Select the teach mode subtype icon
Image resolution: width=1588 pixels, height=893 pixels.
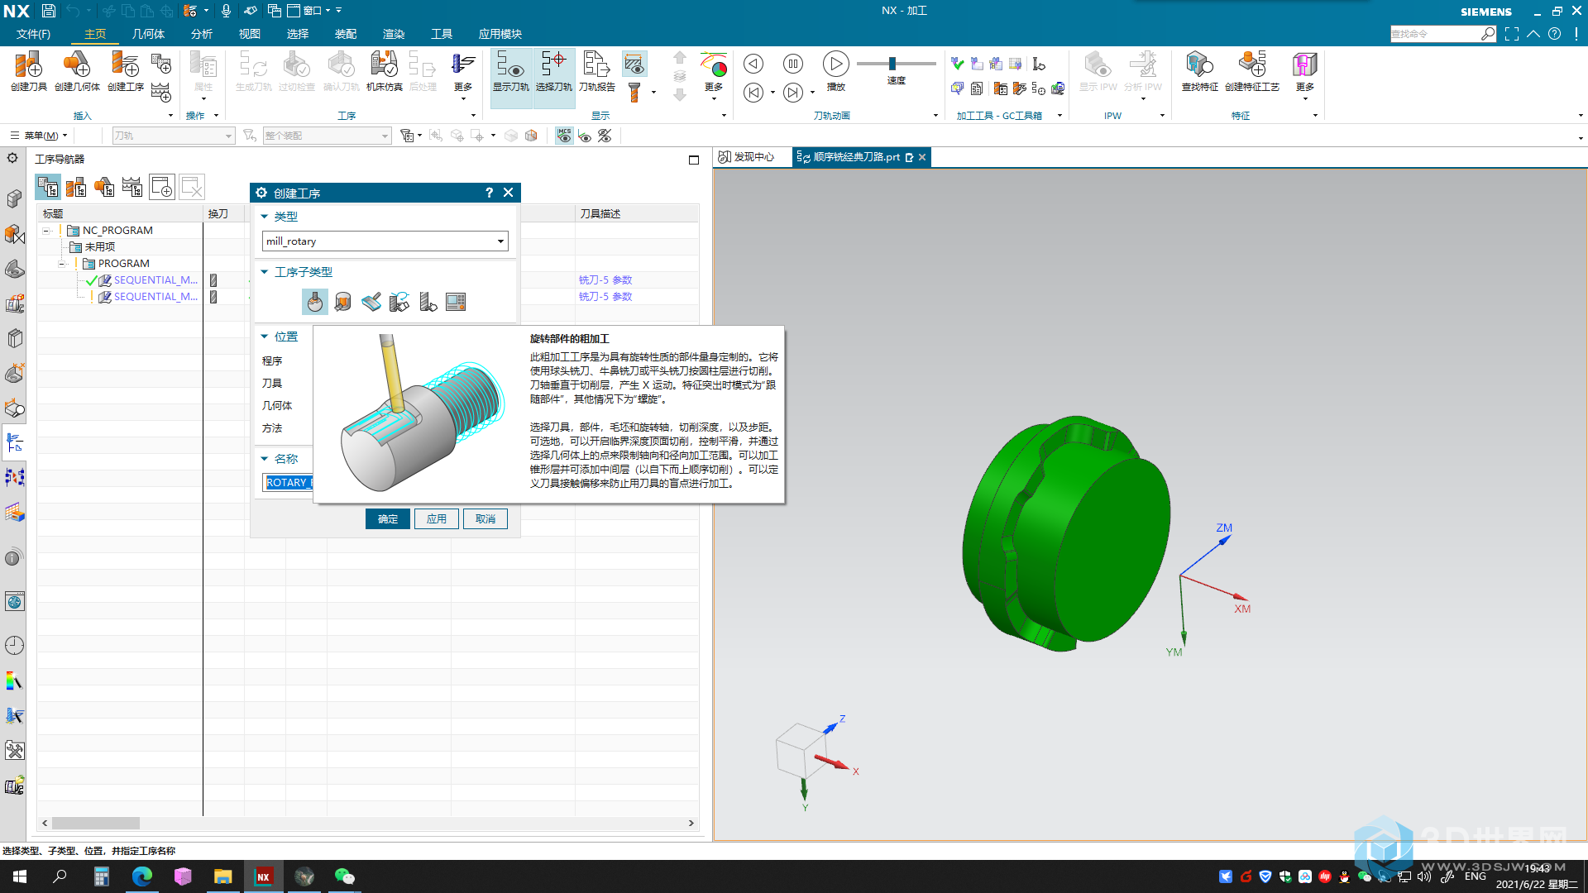[x=399, y=302]
